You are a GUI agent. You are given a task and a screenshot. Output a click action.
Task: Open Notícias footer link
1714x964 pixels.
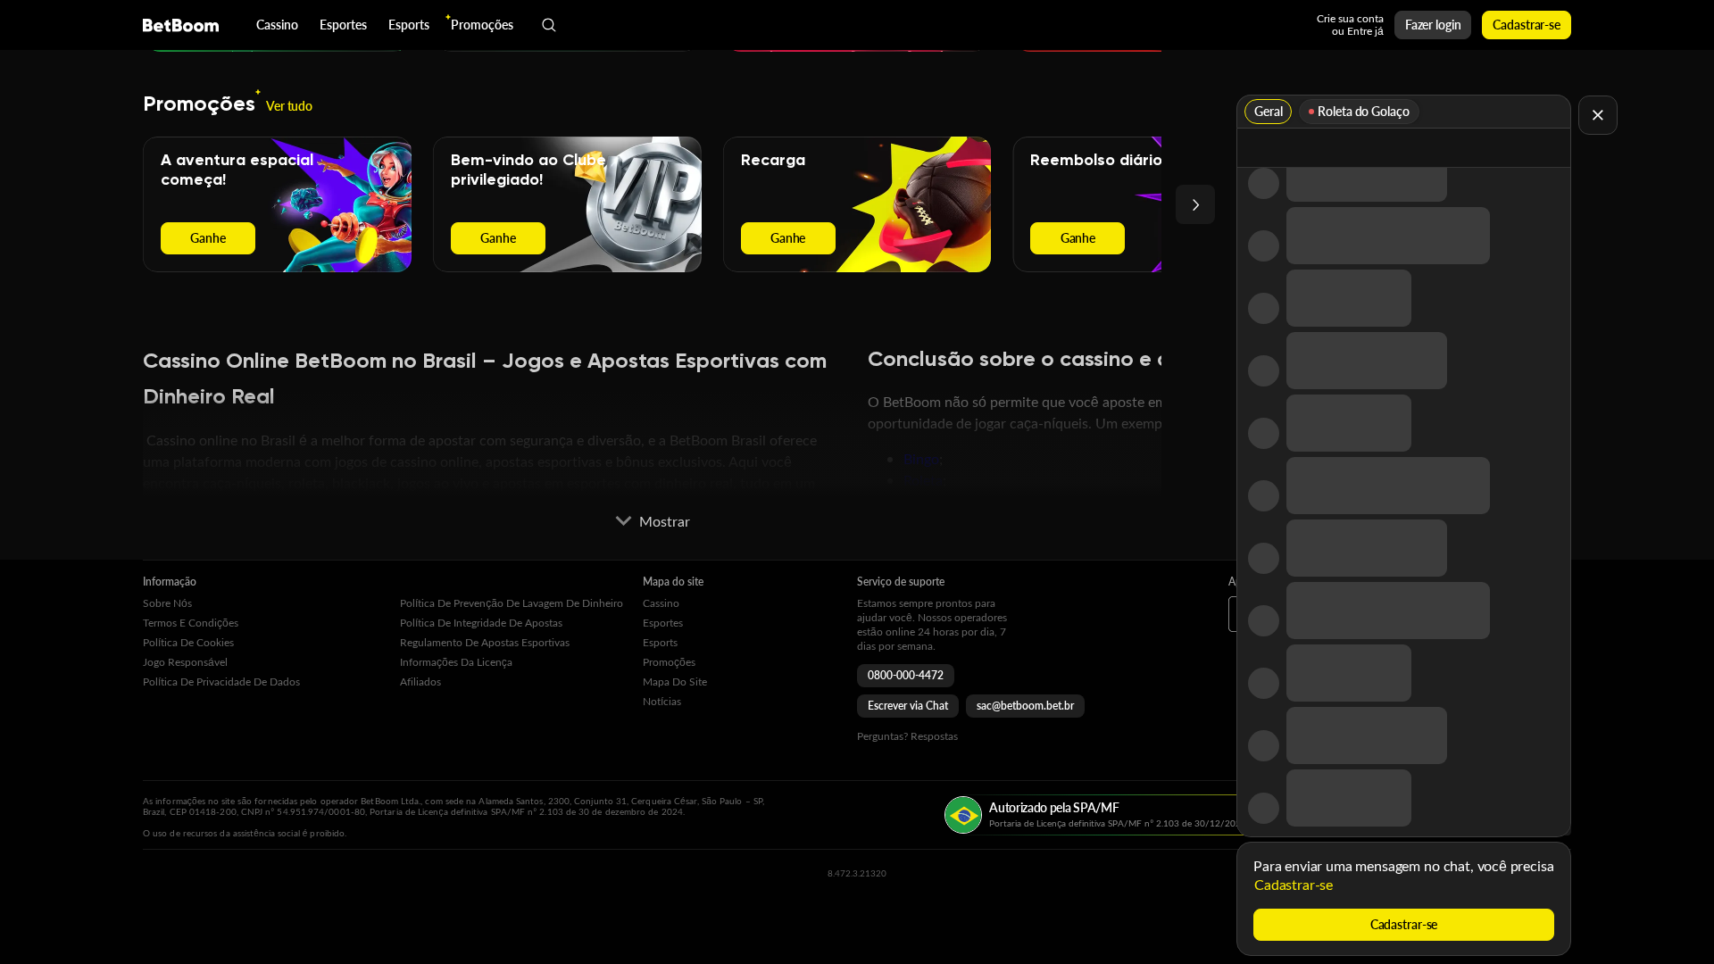[661, 702]
